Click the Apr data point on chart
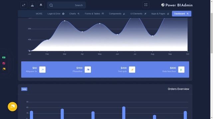Viewport: 213px width, 119px height. coord(82,32)
